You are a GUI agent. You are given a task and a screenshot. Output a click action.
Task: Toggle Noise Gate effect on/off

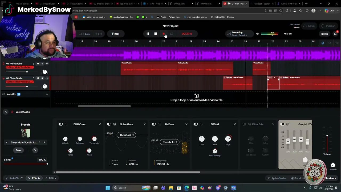click(x=109, y=124)
